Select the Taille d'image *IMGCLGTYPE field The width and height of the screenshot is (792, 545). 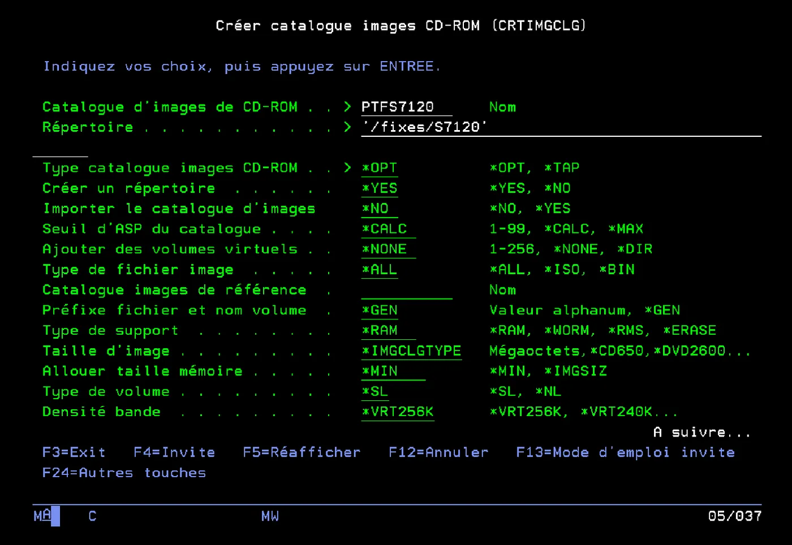[412, 351]
